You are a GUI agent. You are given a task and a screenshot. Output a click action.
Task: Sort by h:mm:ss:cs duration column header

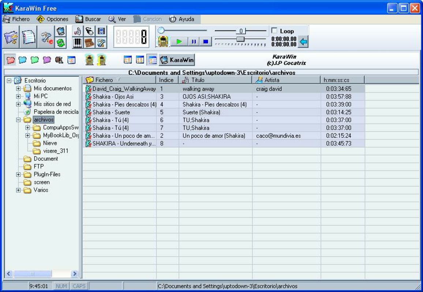click(342, 80)
